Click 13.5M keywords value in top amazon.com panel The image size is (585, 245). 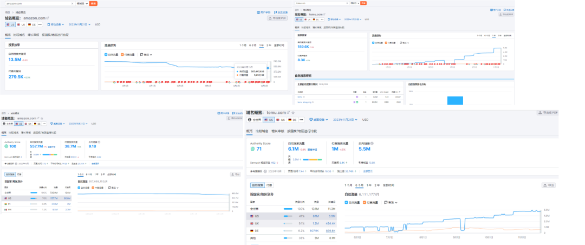click(15, 60)
